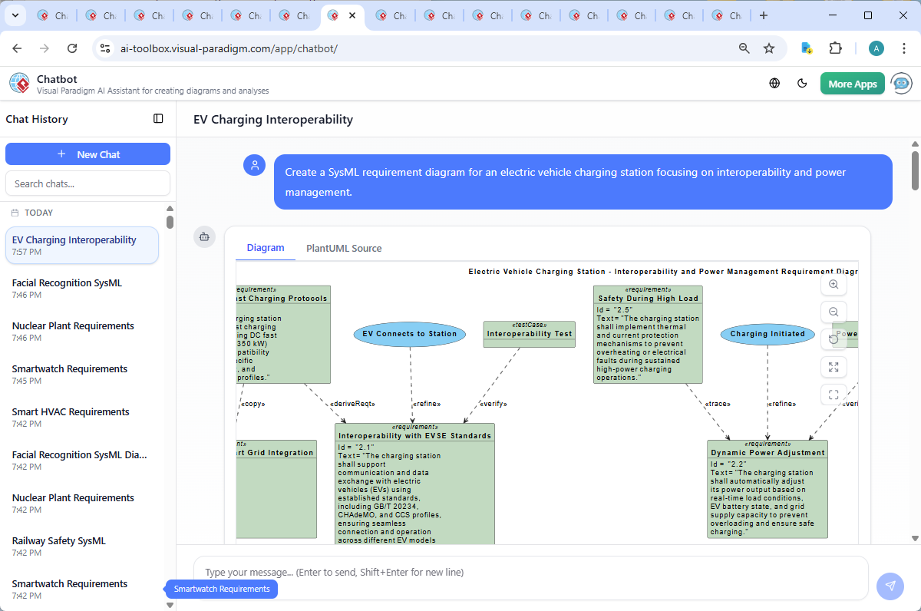Zoom in on the requirement diagram

tap(834, 284)
